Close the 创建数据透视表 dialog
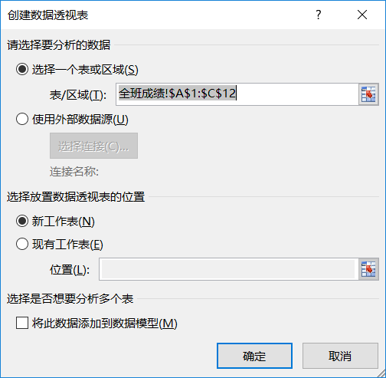The height and width of the screenshot is (378, 386). pyautogui.click(x=362, y=15)
